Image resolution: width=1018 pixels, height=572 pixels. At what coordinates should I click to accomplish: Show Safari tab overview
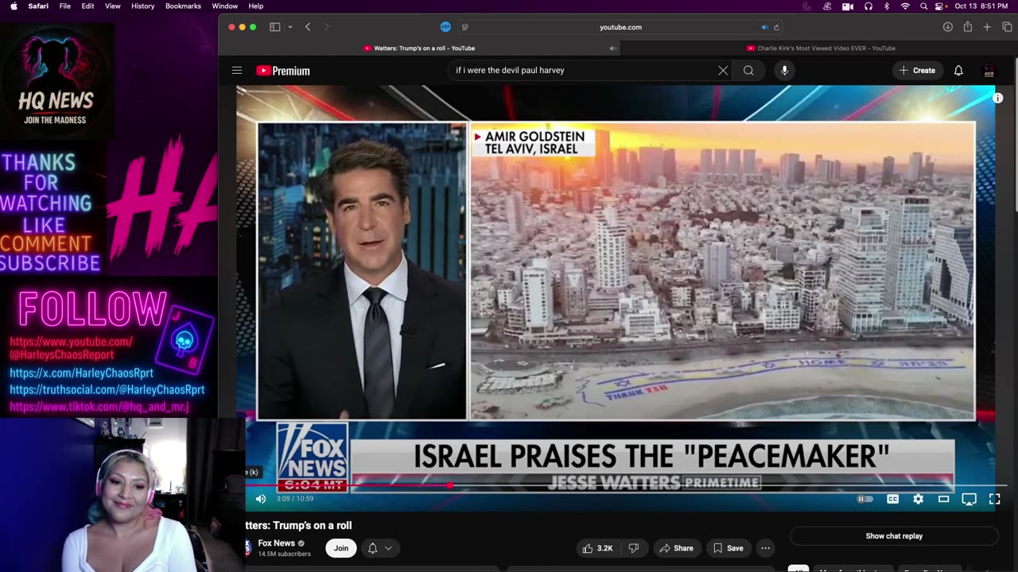(x=1007, y=27)
